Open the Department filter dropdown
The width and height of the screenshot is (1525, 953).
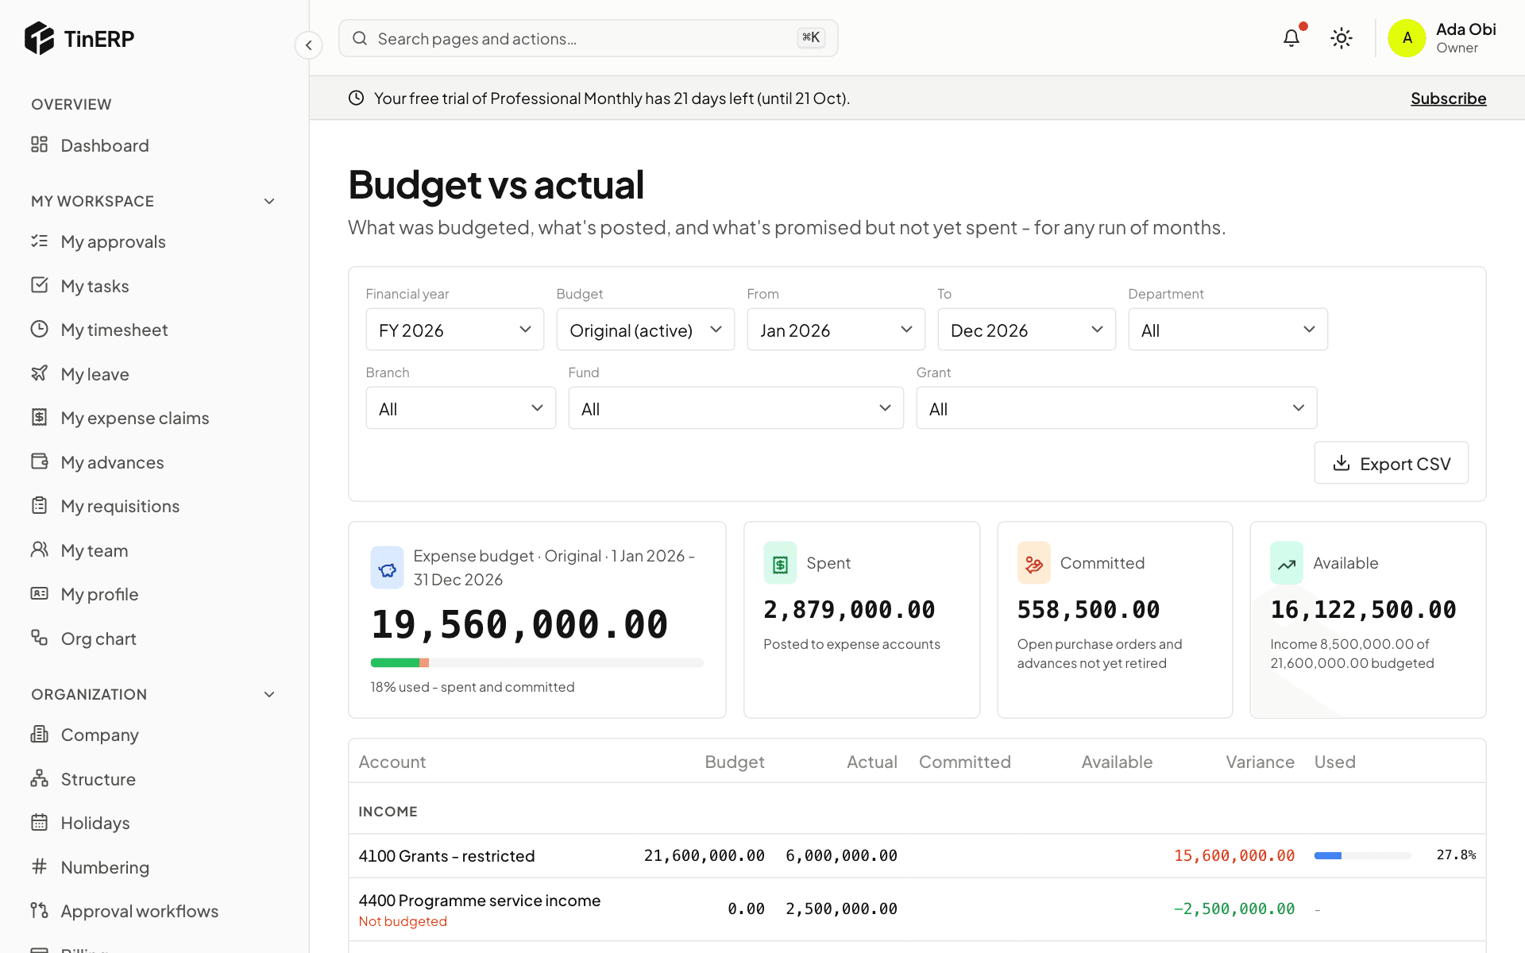pos(1228,330)
